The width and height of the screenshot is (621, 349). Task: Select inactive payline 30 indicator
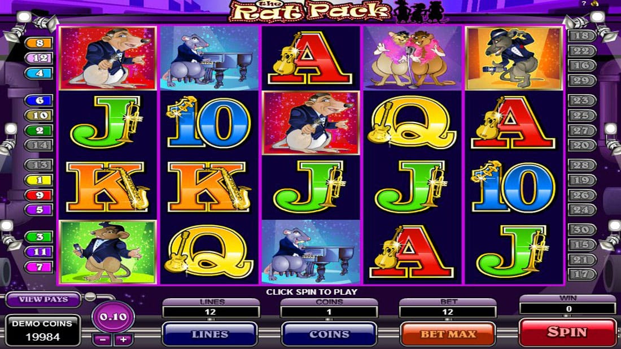point(582,229)
